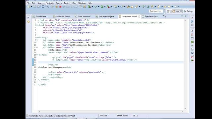This screenshot has width=212, height=119.
Task: Switch to the SpecimenVO.java editor tab
Action: coord(105,17)
